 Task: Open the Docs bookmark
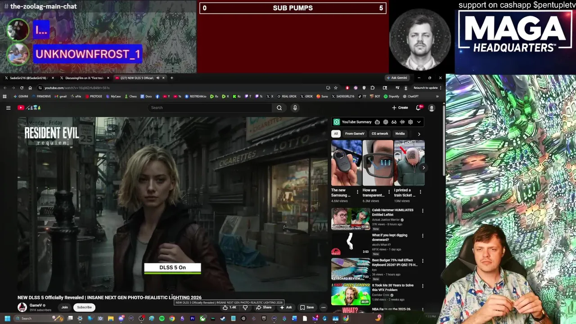point(146,96)
